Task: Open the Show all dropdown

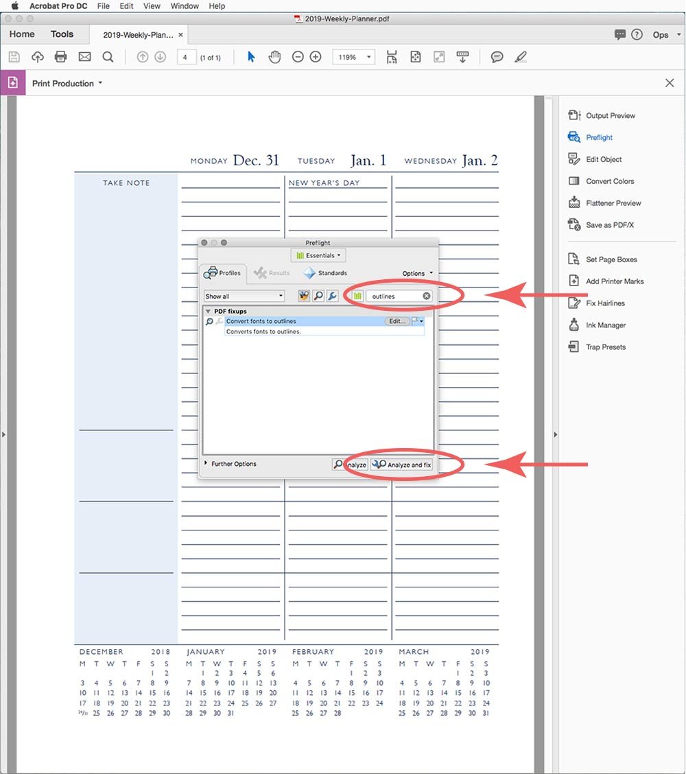Action: click(x=244, y=296)
